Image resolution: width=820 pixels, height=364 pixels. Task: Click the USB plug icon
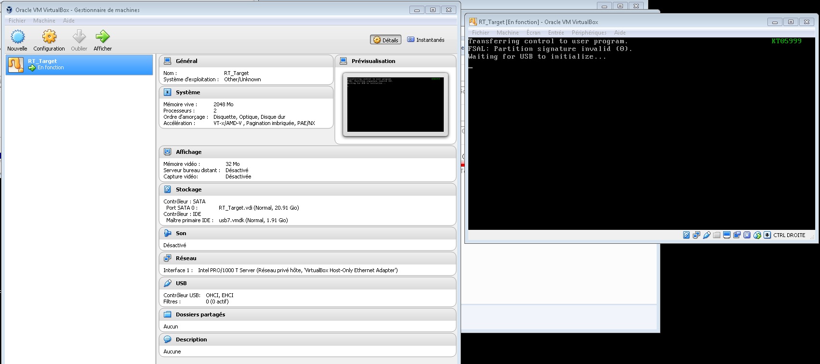(167, 283)
